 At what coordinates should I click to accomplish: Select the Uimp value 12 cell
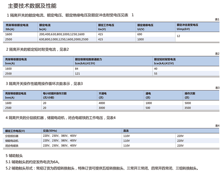[178, 37]
